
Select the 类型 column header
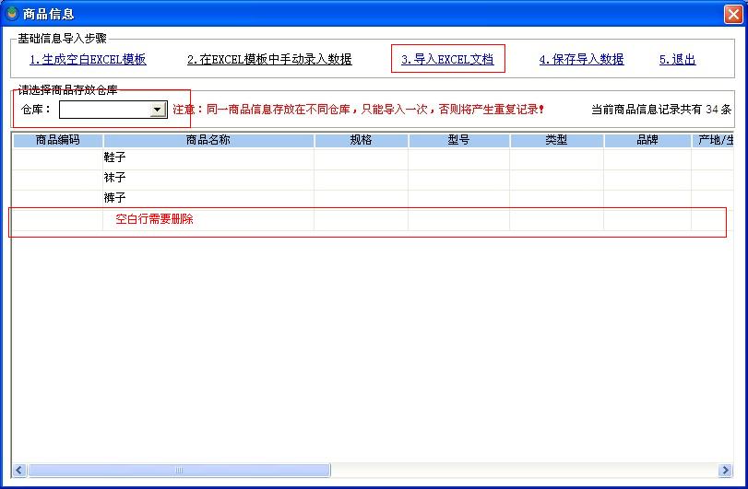point(557,141)
